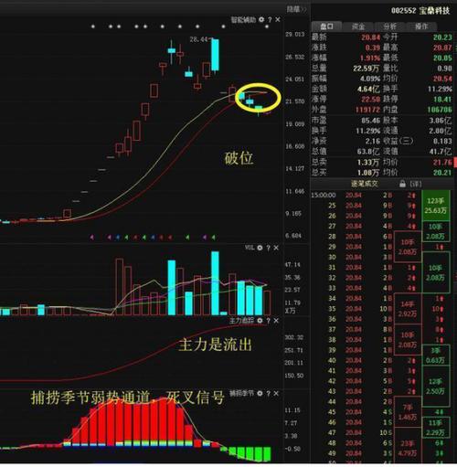The image size is (457, 467).
Task: Open settings gear for 智能辅助 panel
Action: [261, 20]
